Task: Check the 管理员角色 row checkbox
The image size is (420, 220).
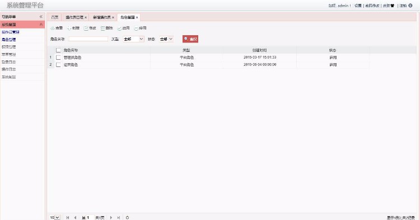Action: coord(58,58)
